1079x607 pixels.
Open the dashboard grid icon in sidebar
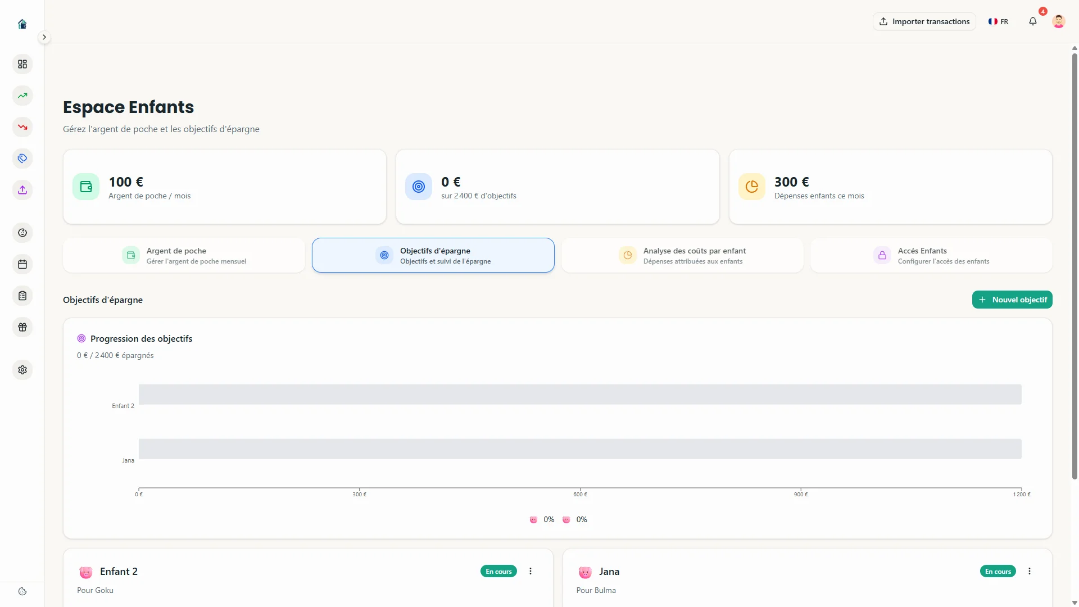(22, 64)
